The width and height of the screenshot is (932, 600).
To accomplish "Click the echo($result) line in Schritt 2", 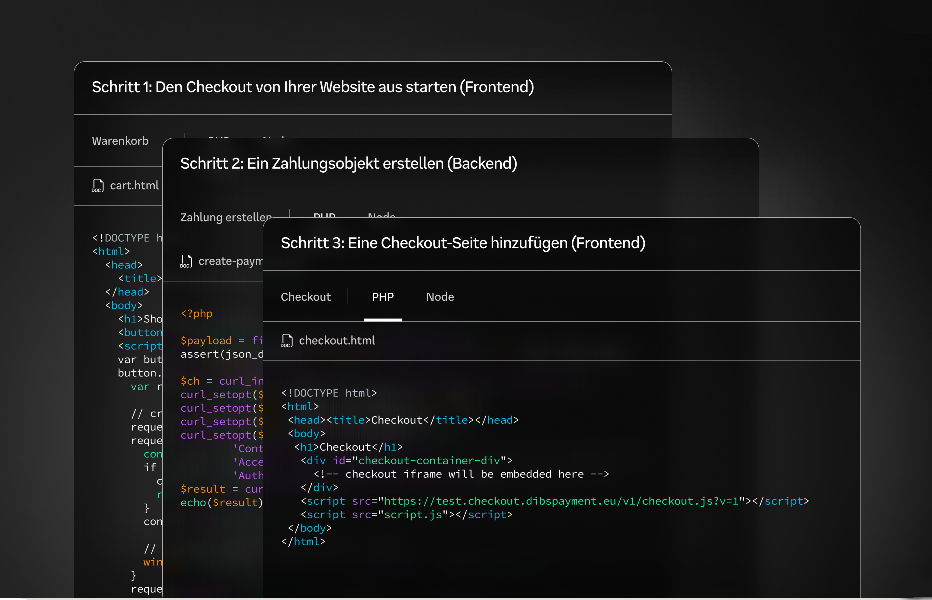I will click(222, 503).
